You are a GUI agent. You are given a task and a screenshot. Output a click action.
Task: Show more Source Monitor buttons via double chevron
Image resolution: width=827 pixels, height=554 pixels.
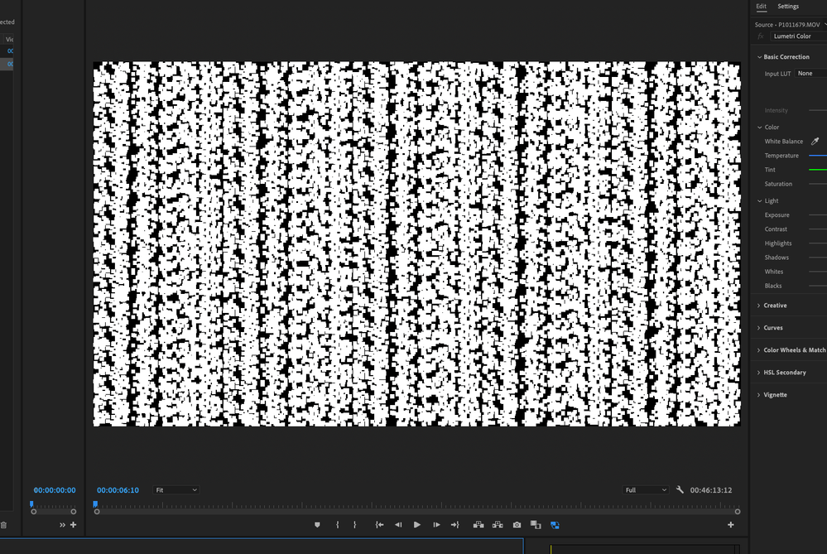tap(62, 524)
